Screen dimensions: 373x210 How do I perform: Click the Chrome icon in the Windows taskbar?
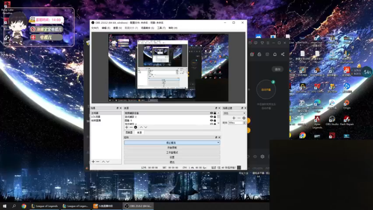click(x=24, y=206)
